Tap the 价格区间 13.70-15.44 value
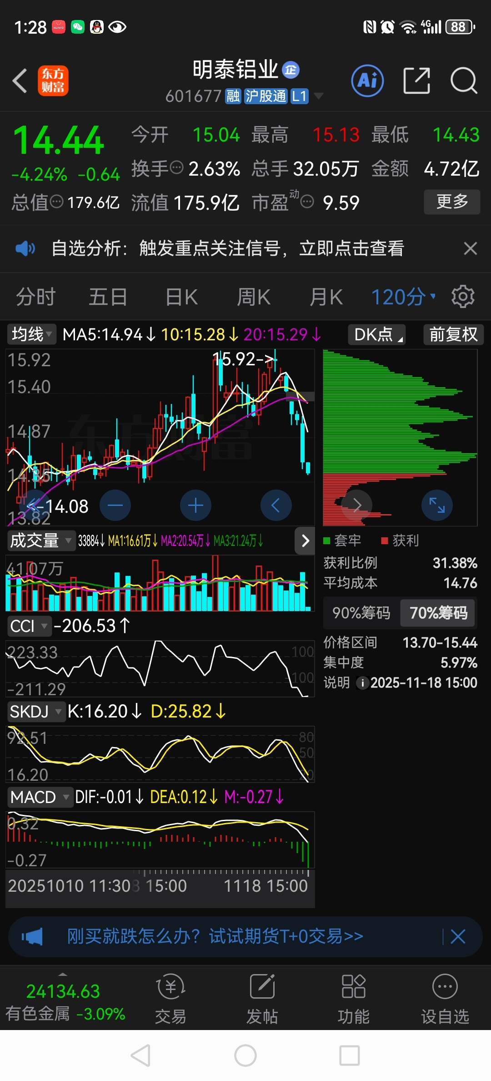This screenshot has width=491, height=1081. click(x=440, y=642)
